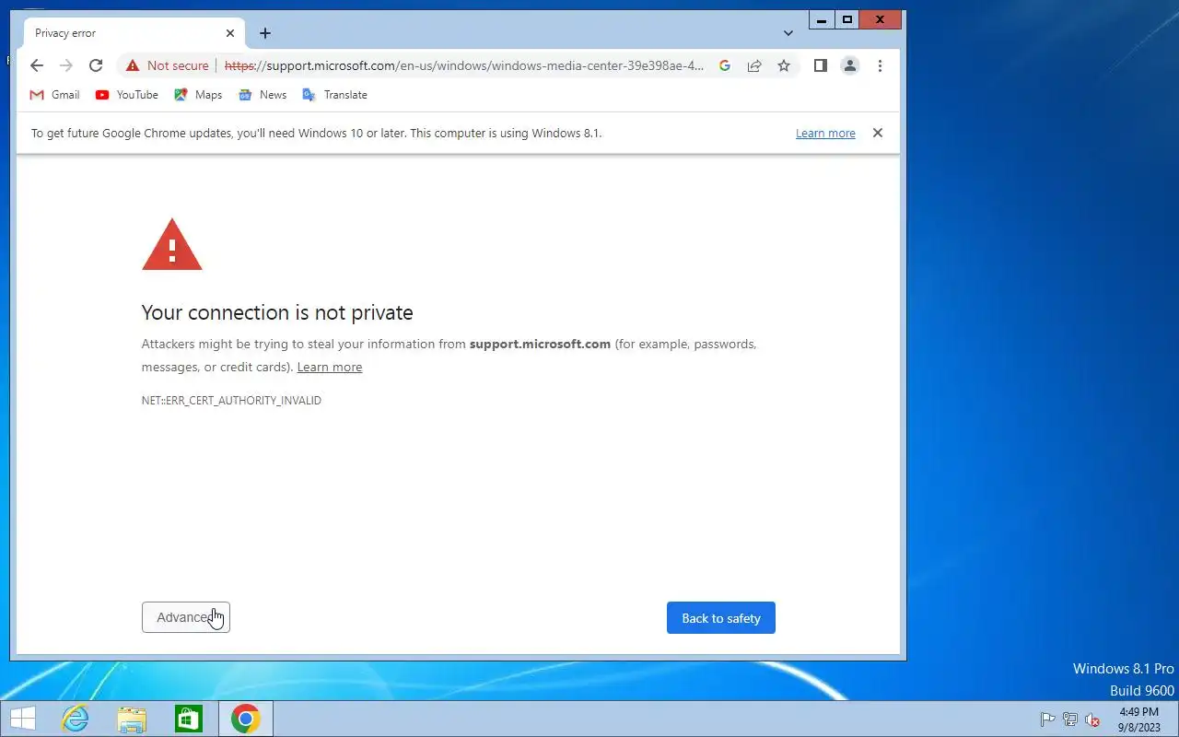This screenshot has width=1179, height=737.
Task: Open Windows Store from taskbar
Action: tap(189, 719)
